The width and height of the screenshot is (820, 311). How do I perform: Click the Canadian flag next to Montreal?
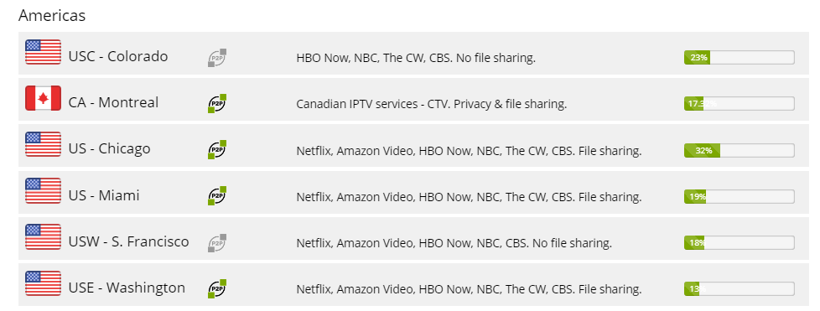point(43,98)
